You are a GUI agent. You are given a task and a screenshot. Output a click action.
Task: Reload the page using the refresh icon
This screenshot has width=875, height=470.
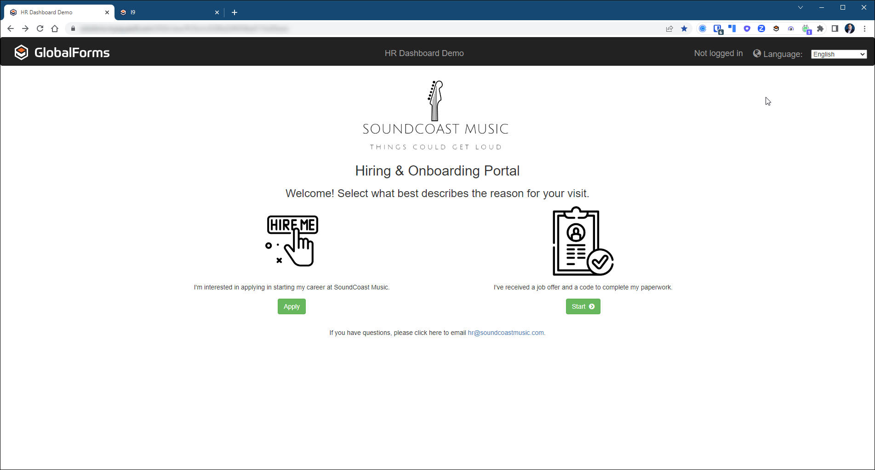point(40,28)
